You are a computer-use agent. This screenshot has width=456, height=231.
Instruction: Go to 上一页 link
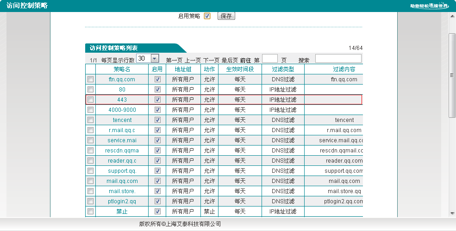193,61
